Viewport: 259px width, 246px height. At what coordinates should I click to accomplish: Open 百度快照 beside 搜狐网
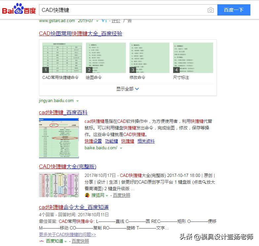122,195
